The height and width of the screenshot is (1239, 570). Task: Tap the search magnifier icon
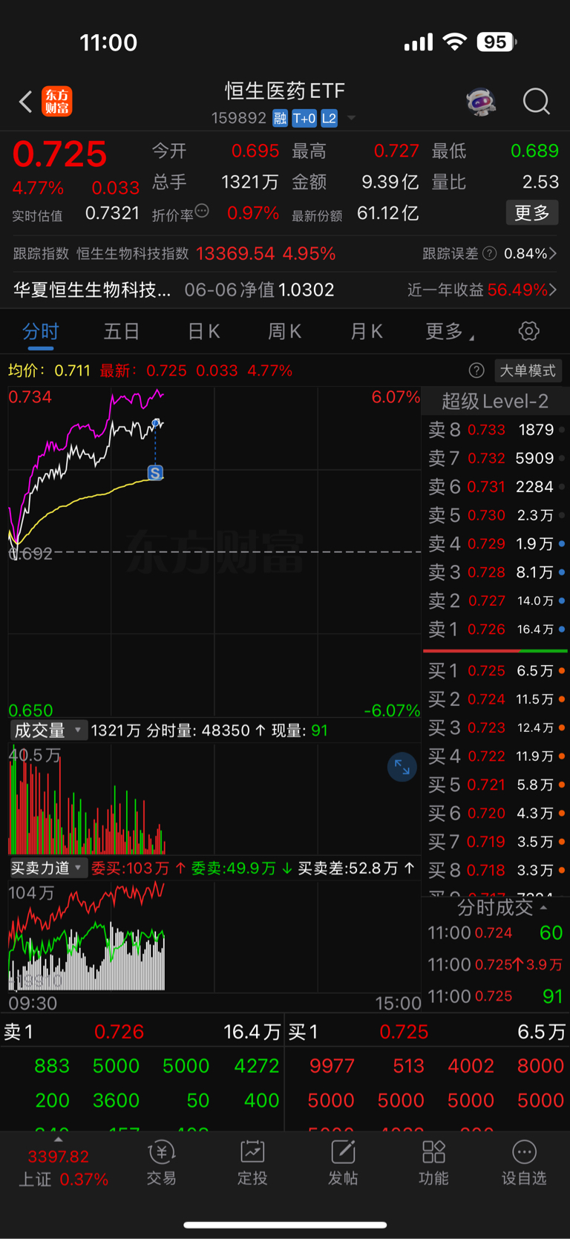click(x=536, y=102)
